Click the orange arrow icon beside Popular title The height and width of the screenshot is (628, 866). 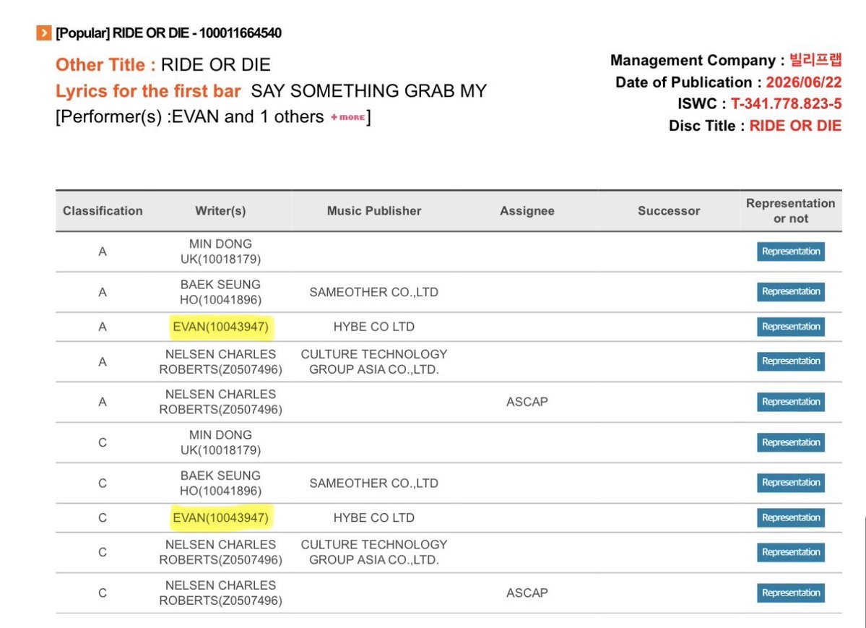pyautogui.click(x=44, y=33)
